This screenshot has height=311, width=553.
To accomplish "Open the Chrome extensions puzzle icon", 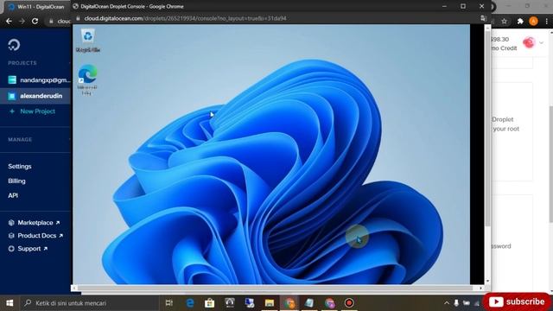I will [x=520, y=21].
